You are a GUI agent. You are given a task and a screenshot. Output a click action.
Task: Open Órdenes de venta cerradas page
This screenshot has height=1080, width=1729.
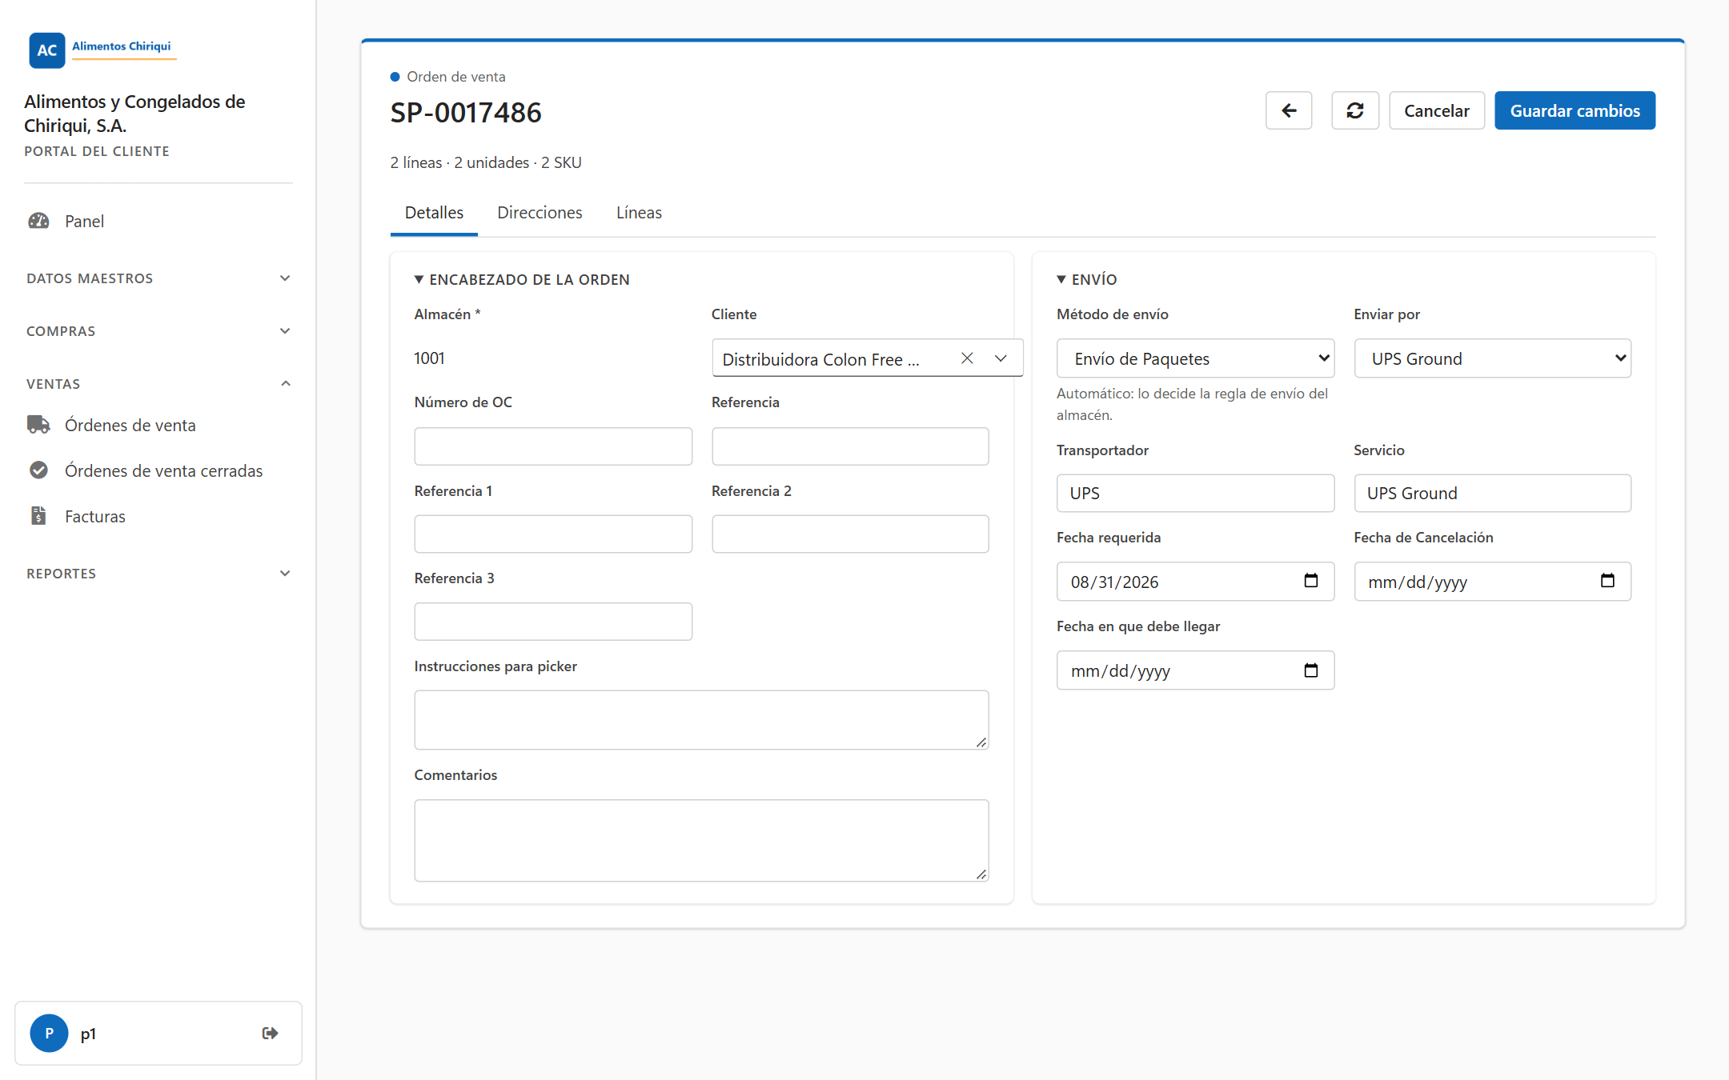tap(163, 470)
